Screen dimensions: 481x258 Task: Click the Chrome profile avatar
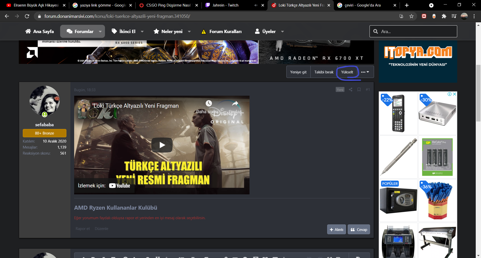[x=464, y=16]
